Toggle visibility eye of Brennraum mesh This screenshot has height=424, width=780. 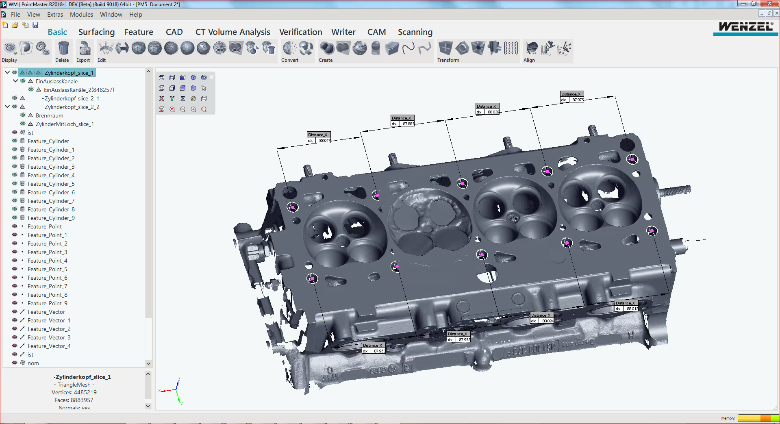tap(23, 115)
